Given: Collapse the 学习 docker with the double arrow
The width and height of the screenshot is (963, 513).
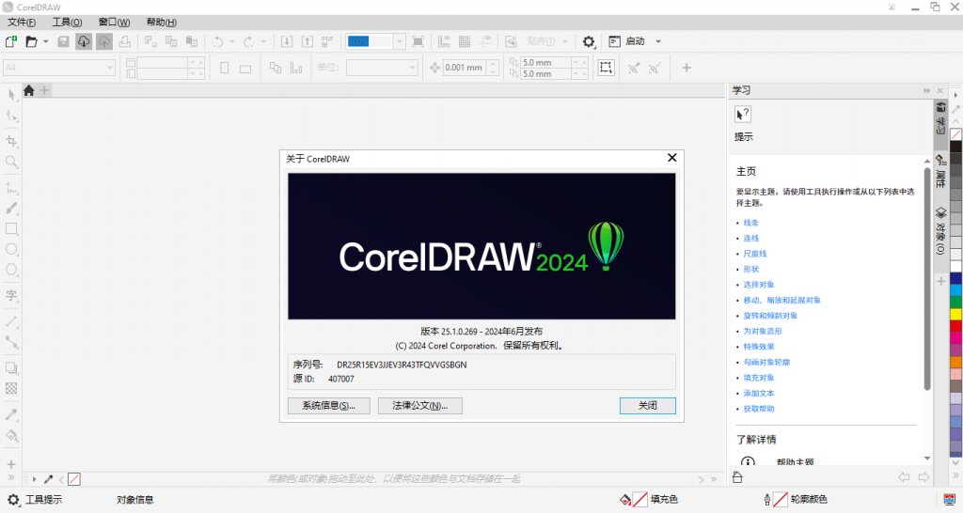Looking at the screenshot, I should tap(926, 91).
